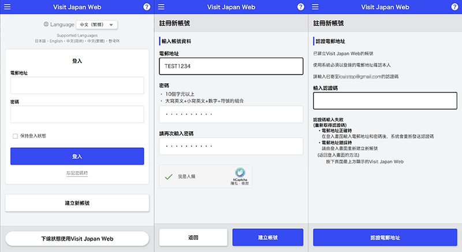
Task: Click the 大寫英文+小寫英文+數字+符號的組合 rule text
Action: (204, 101)
